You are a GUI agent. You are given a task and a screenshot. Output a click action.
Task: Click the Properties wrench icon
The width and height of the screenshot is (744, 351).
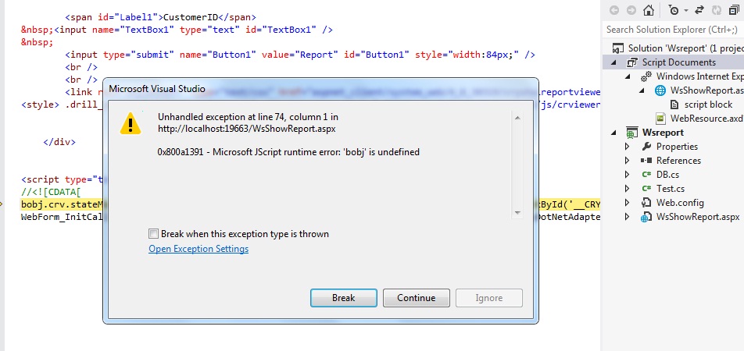coord(646,147)
